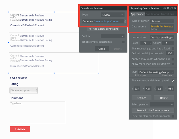Expand the Sort by dropdown
Viewport: 179px width, 139px height.
click(x=112, y=36)
